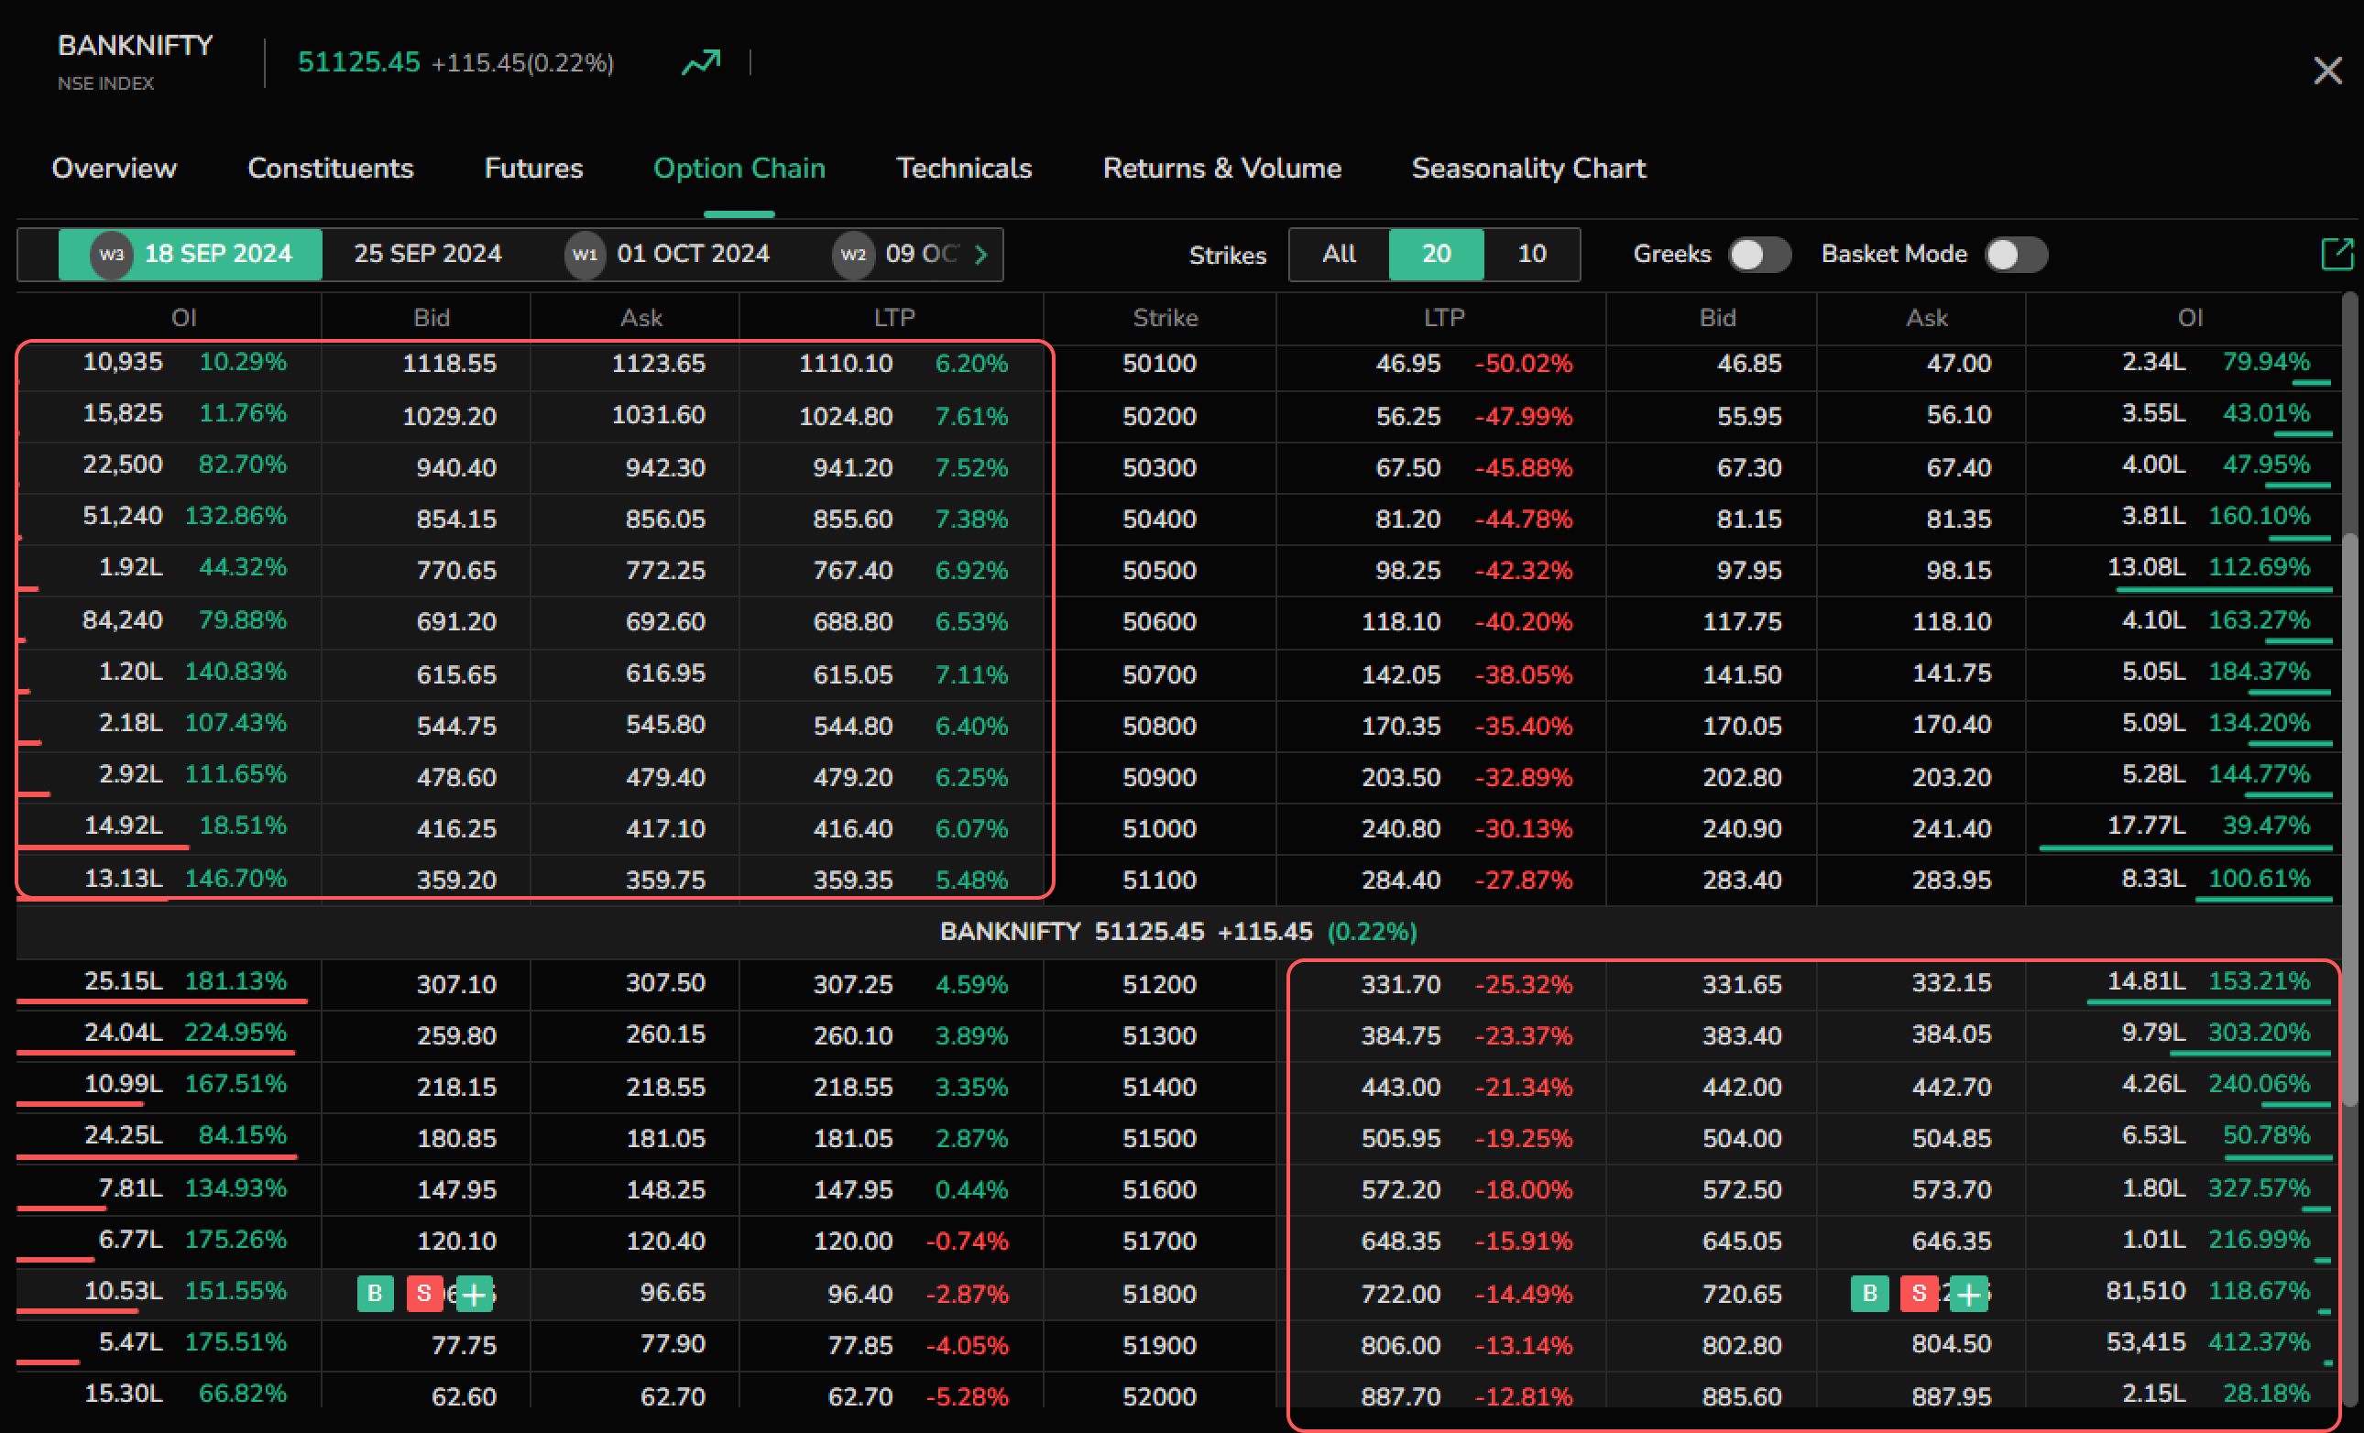Click put bid 645.05 at 51700
Viewport: 2364px width, 1433px height.
[1741, 1242]
